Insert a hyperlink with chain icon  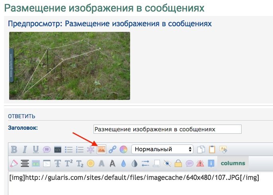(x=112, y=150)
